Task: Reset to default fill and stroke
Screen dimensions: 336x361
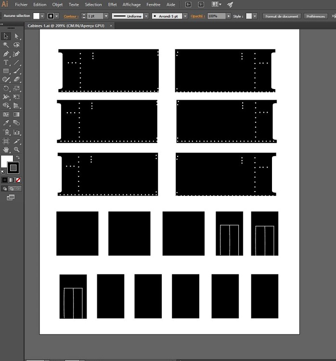Action: (3, 171)
